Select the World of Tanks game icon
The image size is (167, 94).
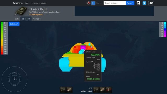tap(89, 3)
